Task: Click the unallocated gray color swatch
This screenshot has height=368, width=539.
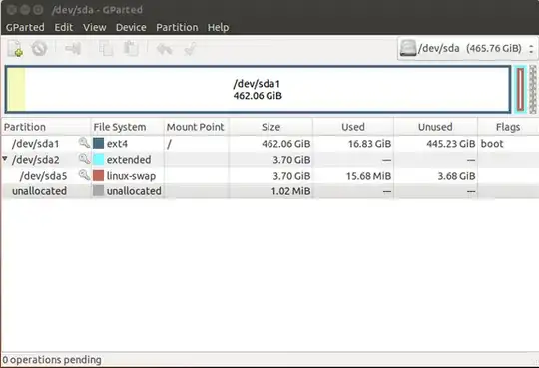Action: coord(98,191)
